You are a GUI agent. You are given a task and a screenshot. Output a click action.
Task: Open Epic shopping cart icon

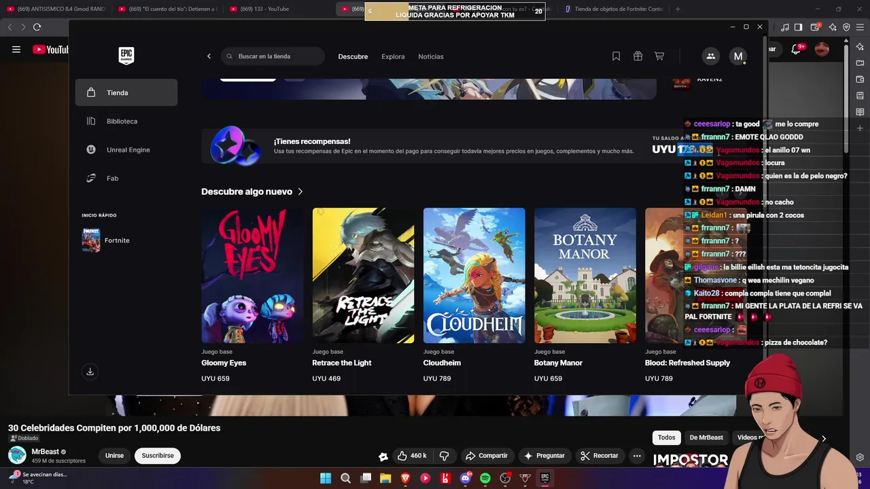pos(659,56)
